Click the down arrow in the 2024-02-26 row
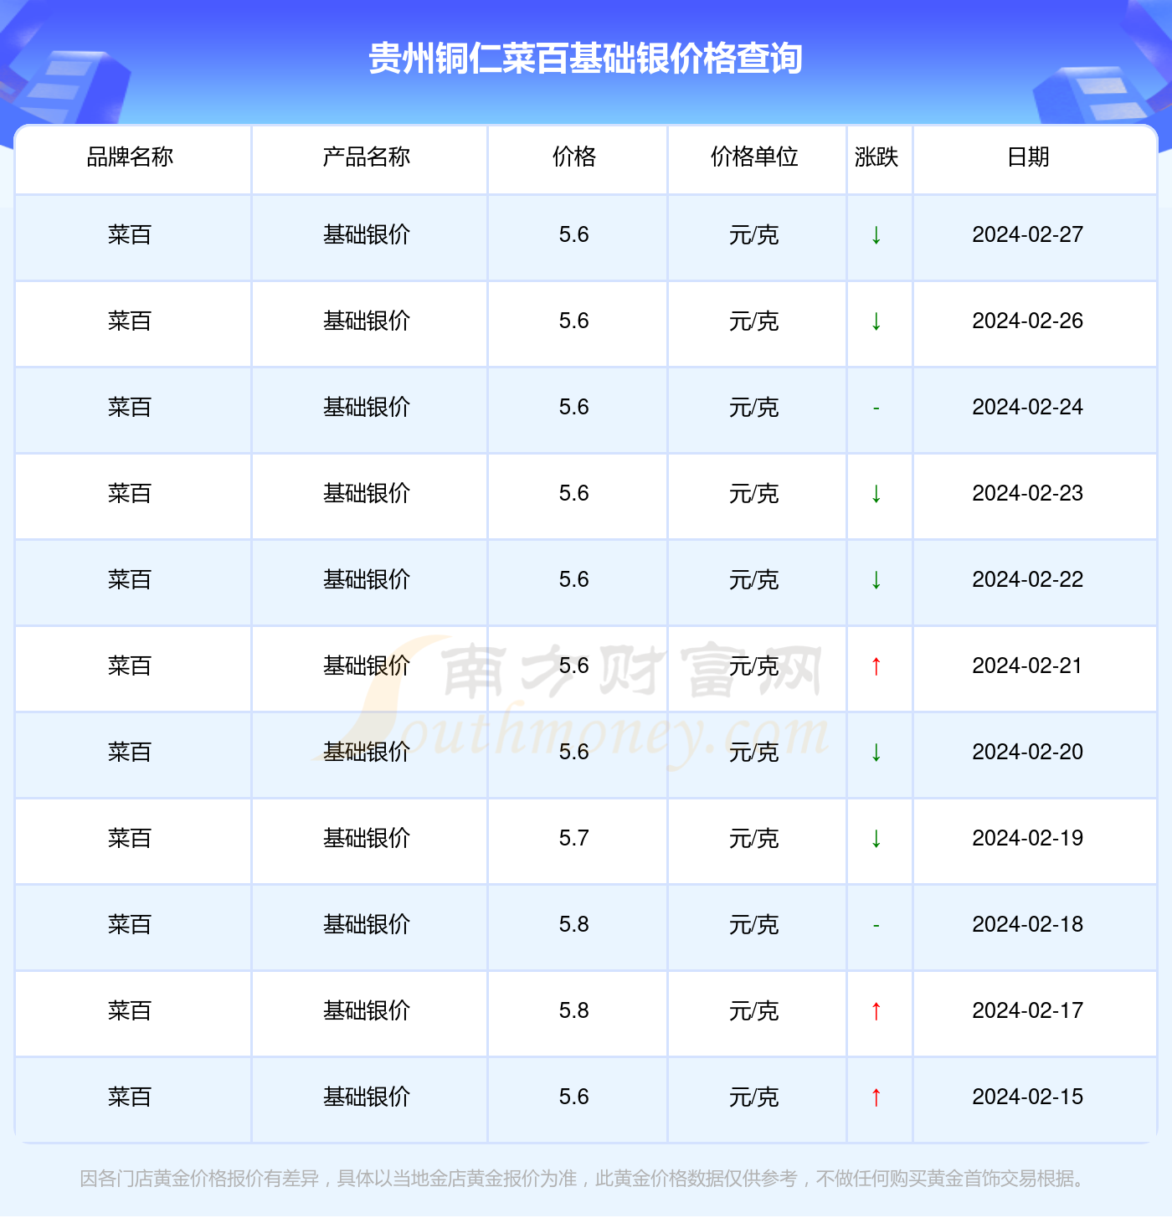The image size is (1172, 1218). pos(876,321)
